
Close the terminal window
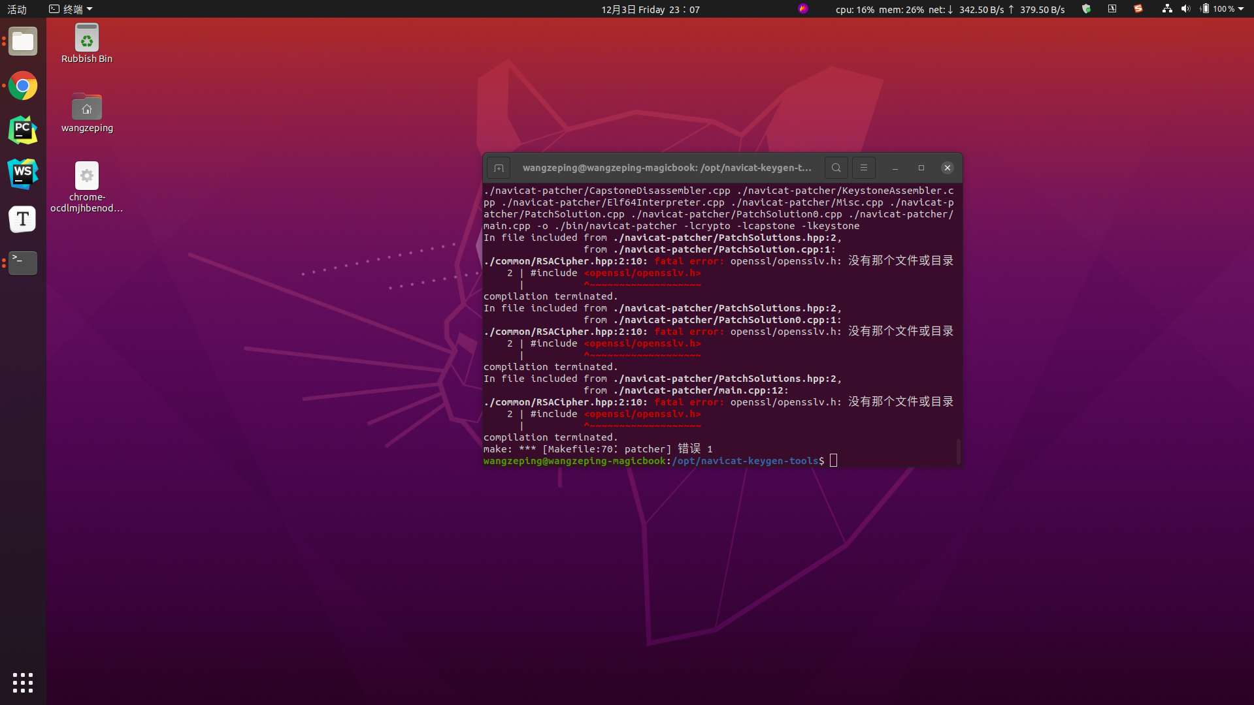(948, 168)
